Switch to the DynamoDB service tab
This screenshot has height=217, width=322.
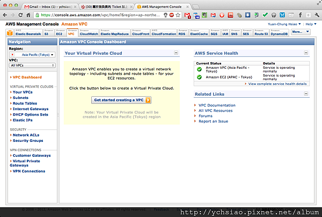(279, 33)
